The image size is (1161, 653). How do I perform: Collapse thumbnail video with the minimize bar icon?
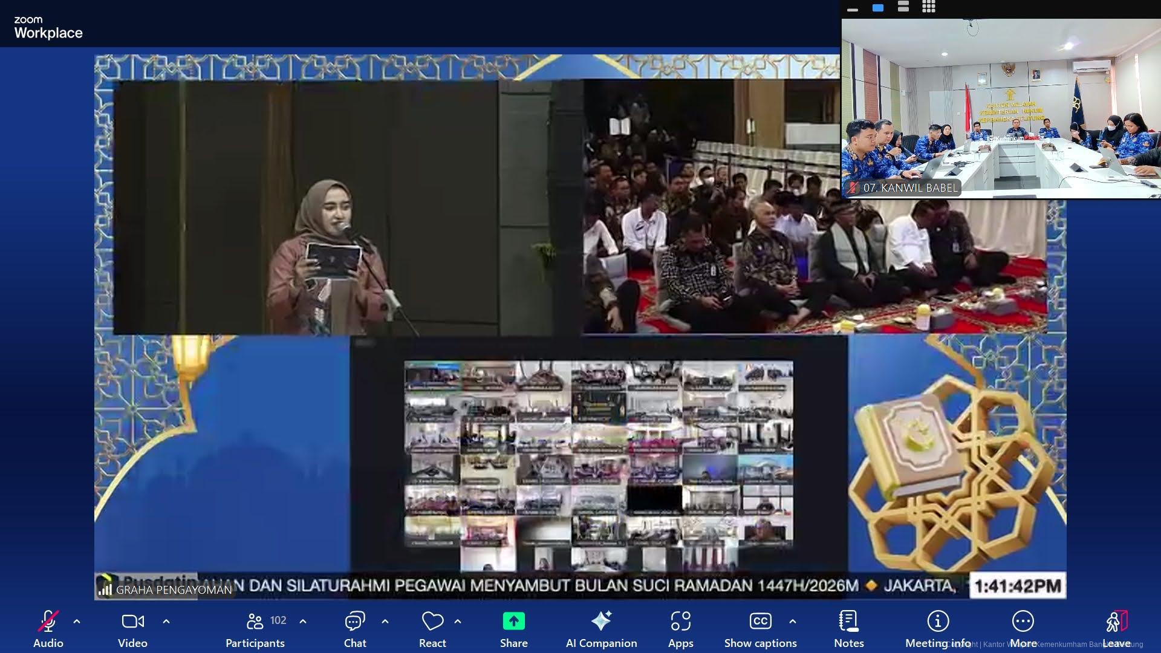pos(853,9)
